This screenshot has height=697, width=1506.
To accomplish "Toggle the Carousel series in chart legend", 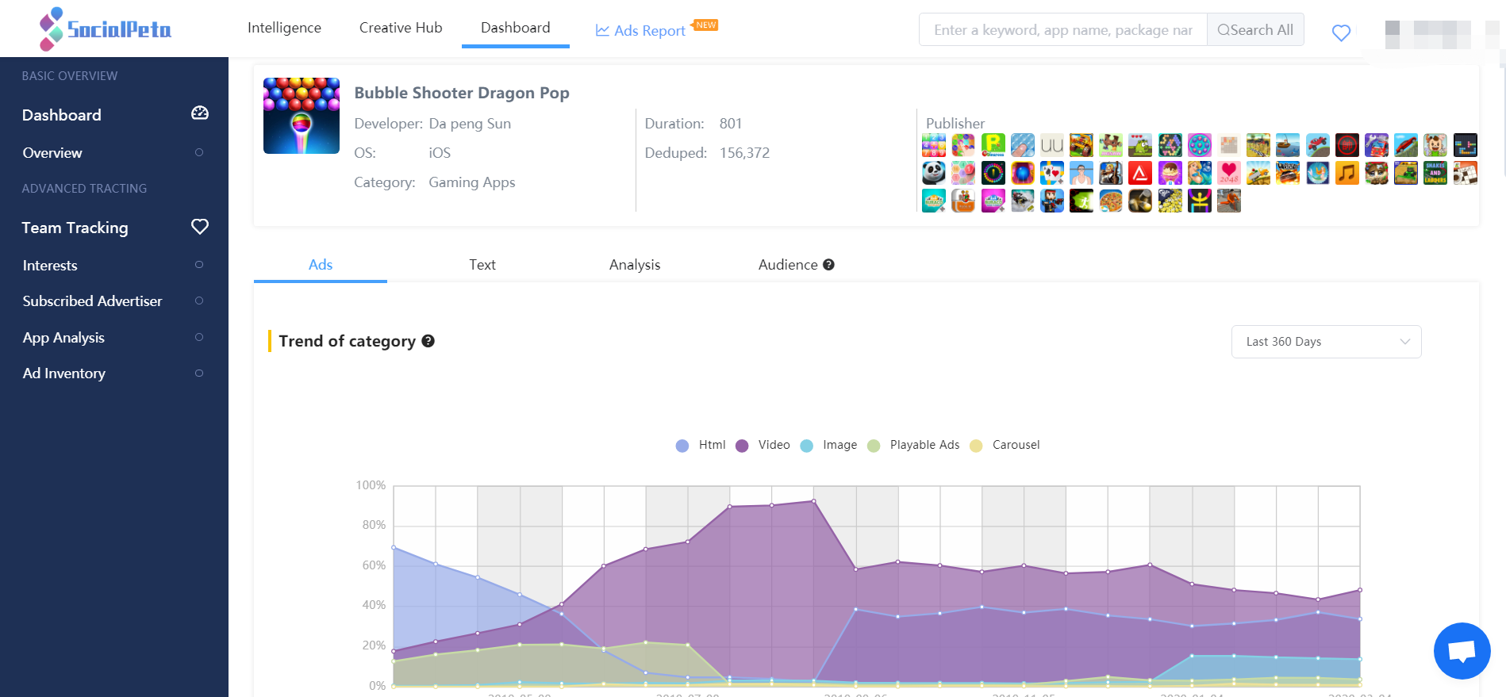I will point(1005,445).
